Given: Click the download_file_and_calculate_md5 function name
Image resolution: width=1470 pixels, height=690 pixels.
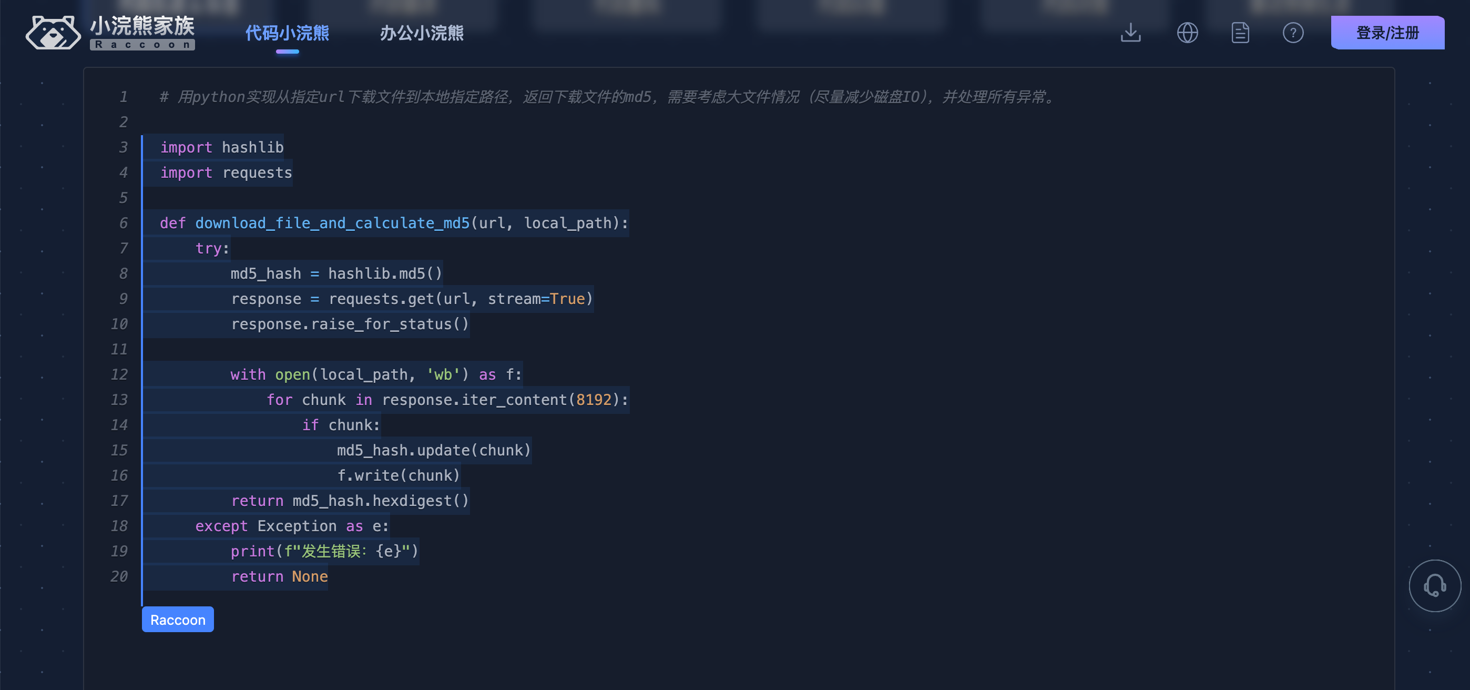Looking at the screenshot, I should point(333,223).
